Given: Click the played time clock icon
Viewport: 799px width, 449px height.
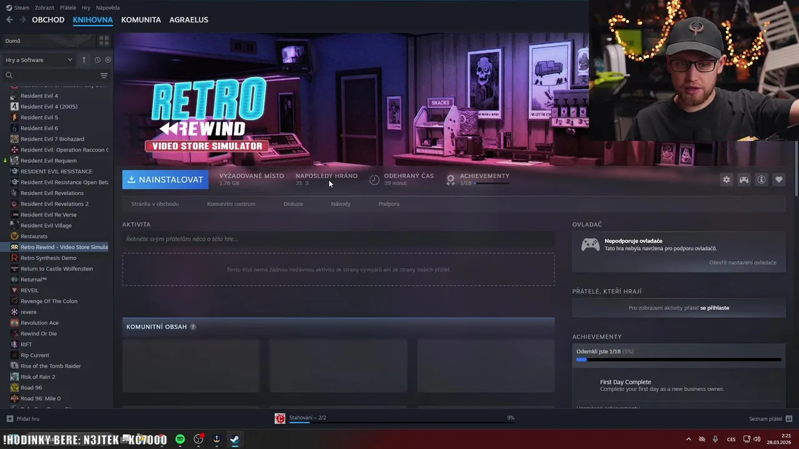Looking at the screenshot, I should pos(375,180).
